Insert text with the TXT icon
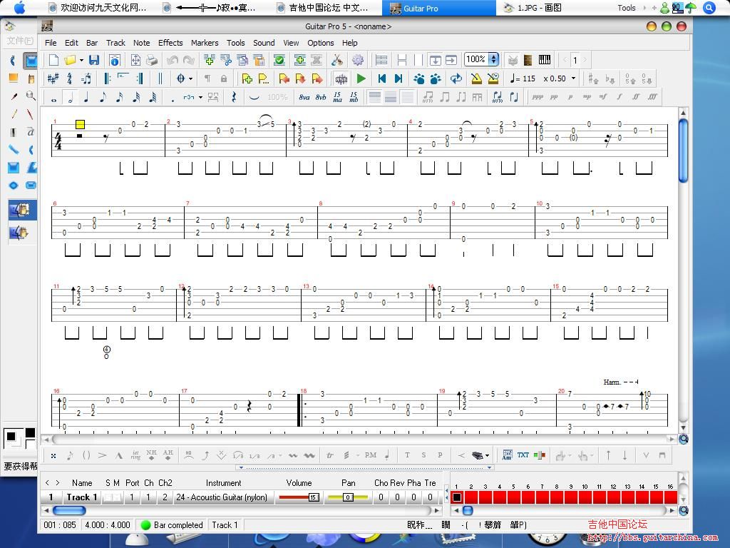The height and width of the screenshot is (548, 730). click(x=523, y=455)
